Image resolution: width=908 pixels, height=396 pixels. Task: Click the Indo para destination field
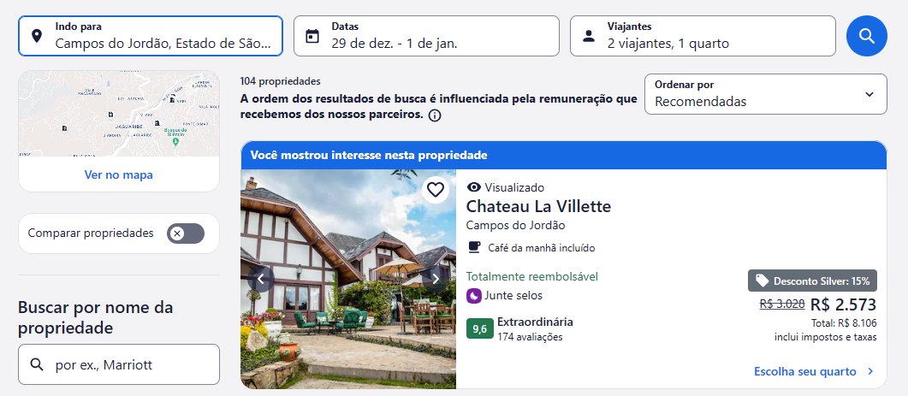(x=151, y=36)
